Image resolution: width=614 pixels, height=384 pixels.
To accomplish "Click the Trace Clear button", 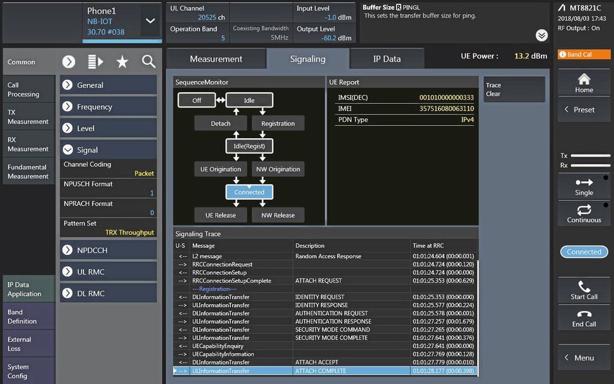I will coord(514,90).
